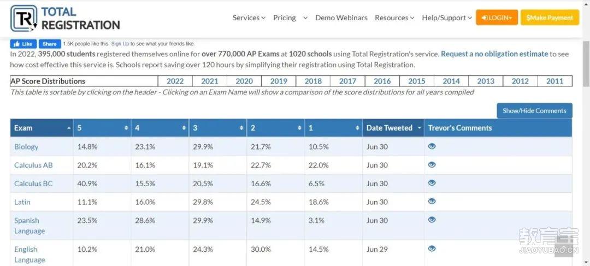Open the Services dropdown menu
This screenshot has width=590, height=266.
(x=249, y=17)
